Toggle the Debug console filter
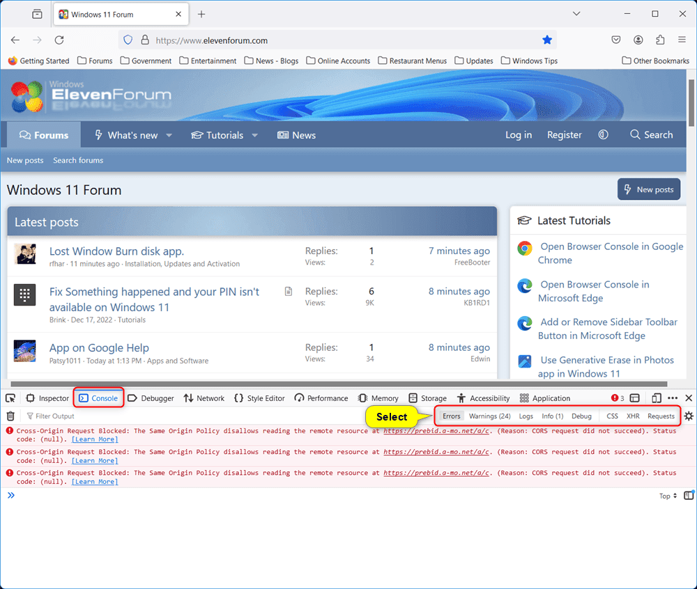The height and width of the screenshot is (589, 697). [x=581, y=416]
